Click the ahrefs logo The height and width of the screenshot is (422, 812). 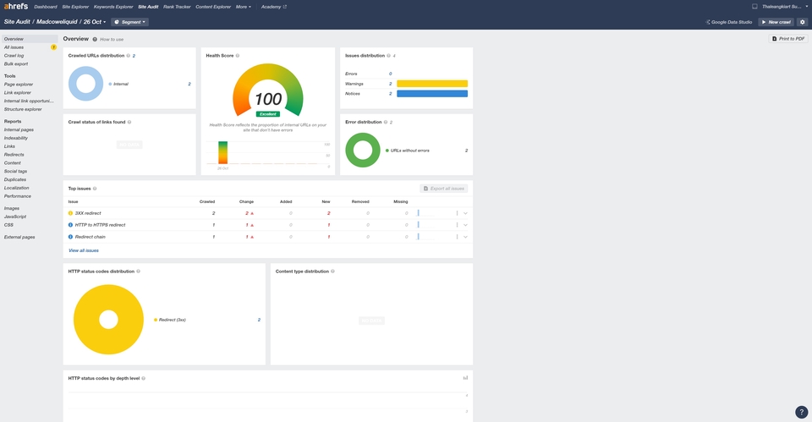point(16,6)
